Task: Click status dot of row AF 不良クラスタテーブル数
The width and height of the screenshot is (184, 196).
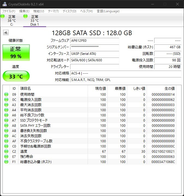Action: tap(6, 141)
